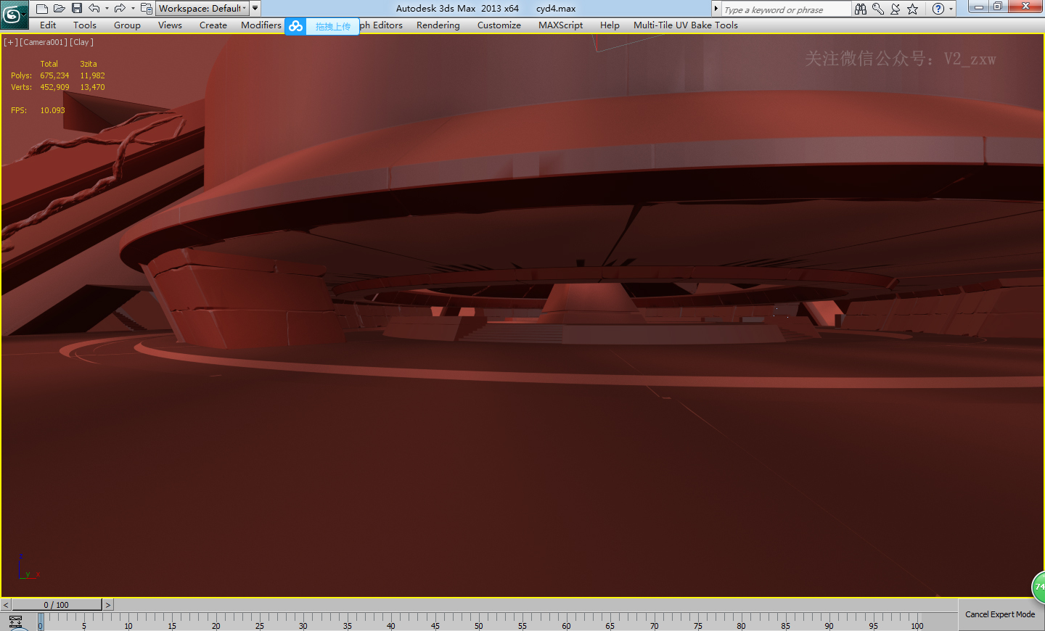Screen dimensions: 1045x631
Task: Create a new scene file
Action: point(42,9)
